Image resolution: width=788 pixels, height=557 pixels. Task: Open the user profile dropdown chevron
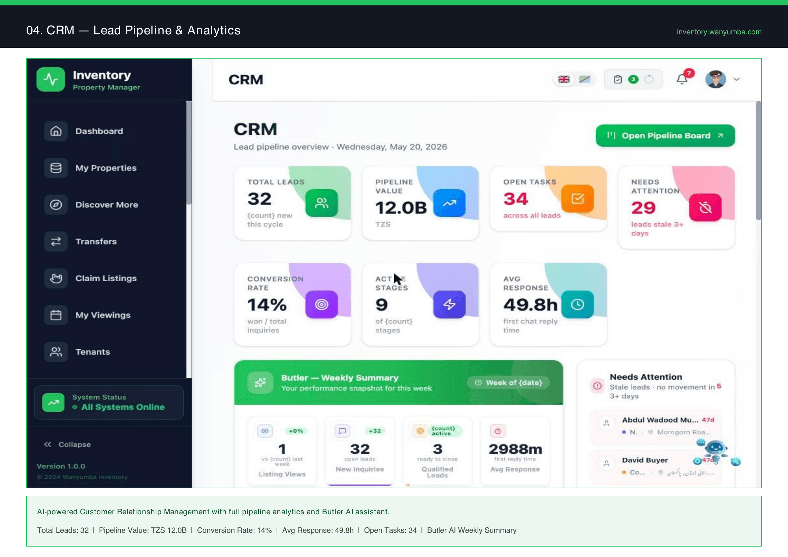(736, 79)
